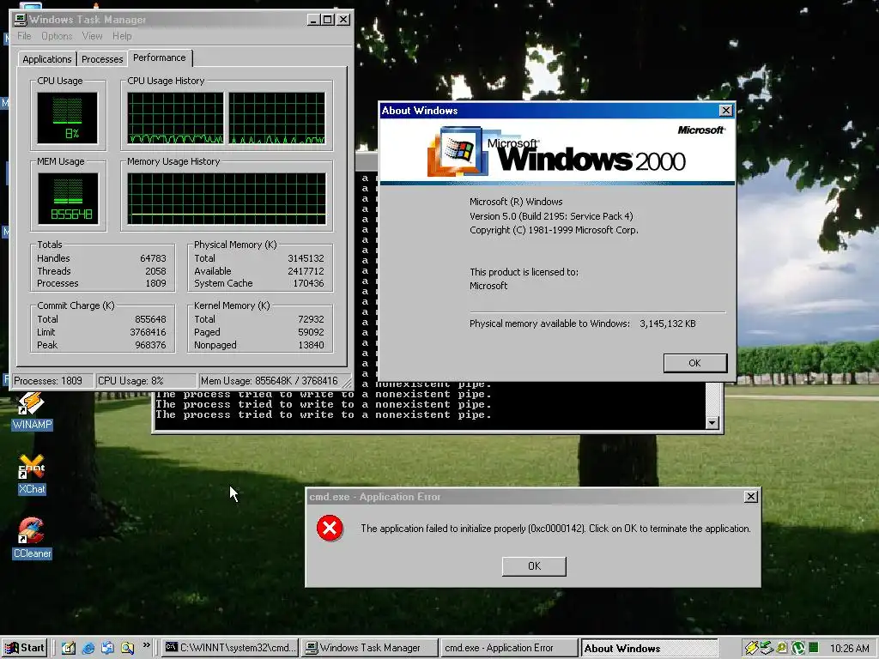This screenshot has width=879, height=659.
Task: Switch to the Applications tab
Action: tap(47, 59)
